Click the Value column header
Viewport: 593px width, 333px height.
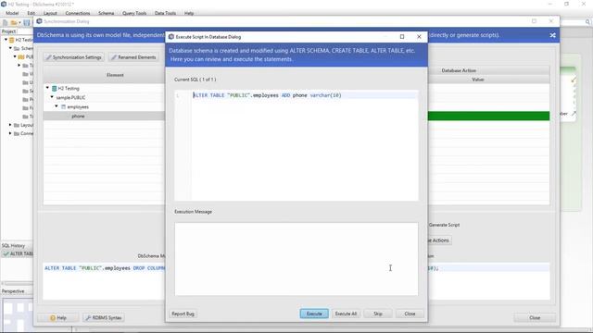point(478,80)
